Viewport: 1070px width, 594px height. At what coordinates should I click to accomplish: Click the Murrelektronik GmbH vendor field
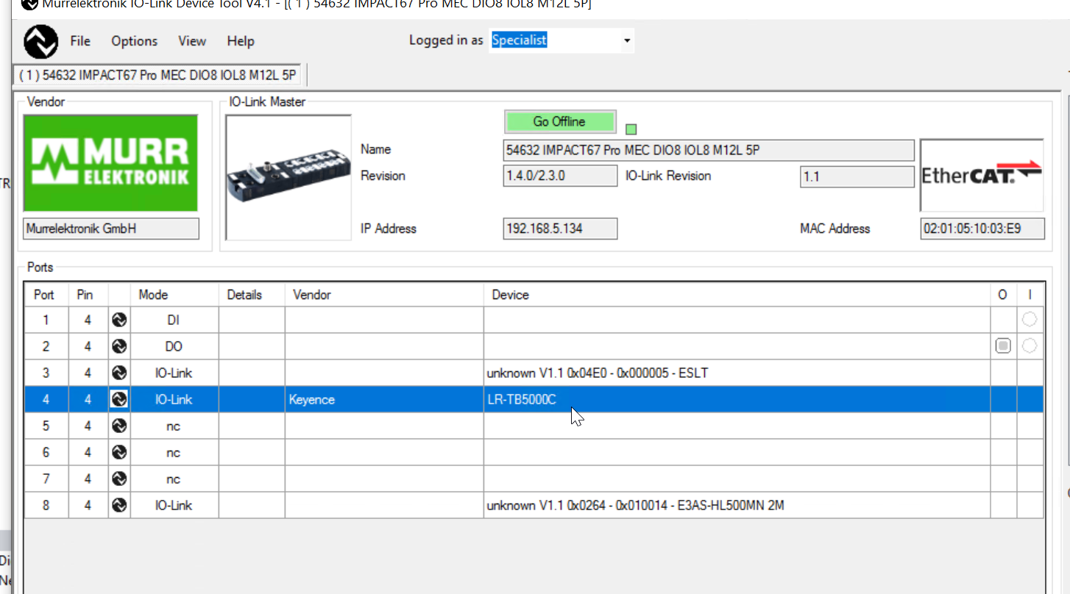coord(111,229)
